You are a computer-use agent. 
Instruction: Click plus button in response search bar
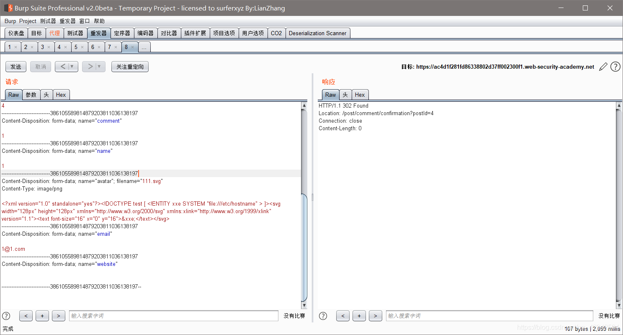point(359,316)
